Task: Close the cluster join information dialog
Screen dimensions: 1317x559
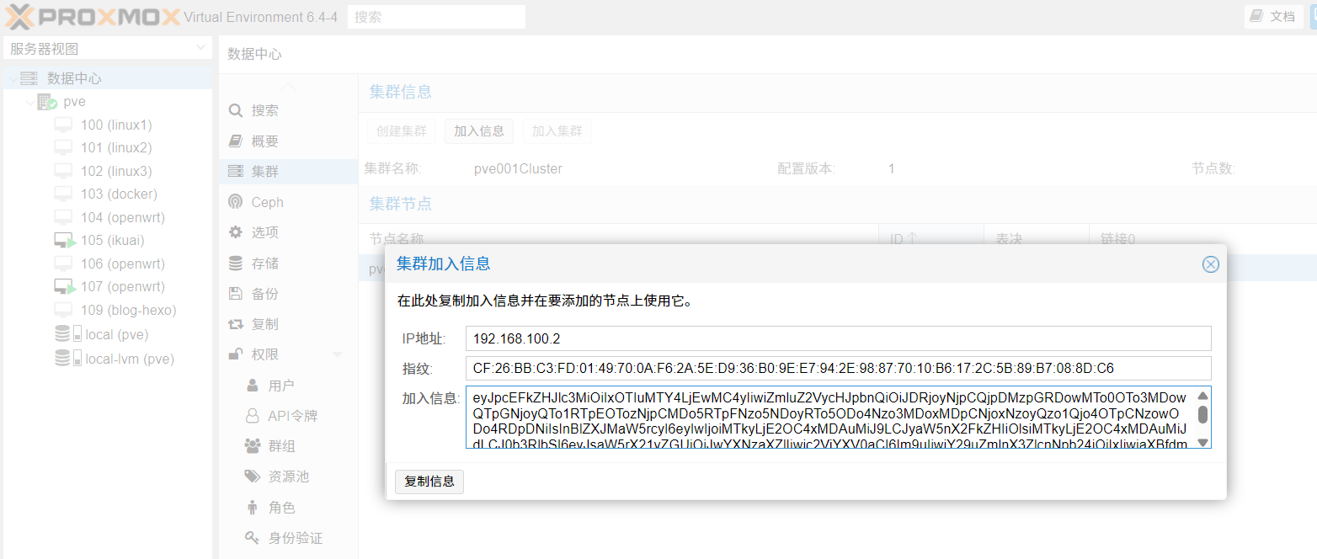Action: 1210,264
